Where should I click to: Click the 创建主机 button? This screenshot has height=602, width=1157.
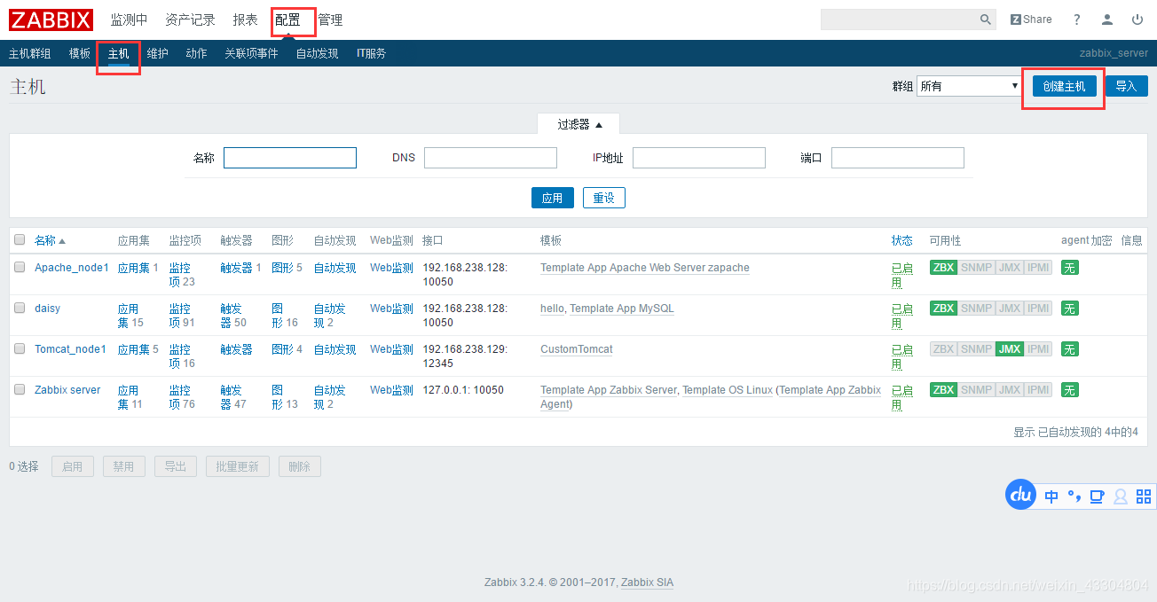1064,86
